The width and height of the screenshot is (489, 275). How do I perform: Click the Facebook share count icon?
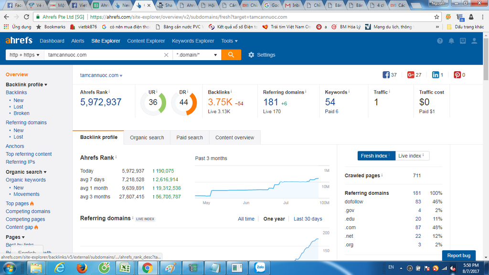click(386, 75)
